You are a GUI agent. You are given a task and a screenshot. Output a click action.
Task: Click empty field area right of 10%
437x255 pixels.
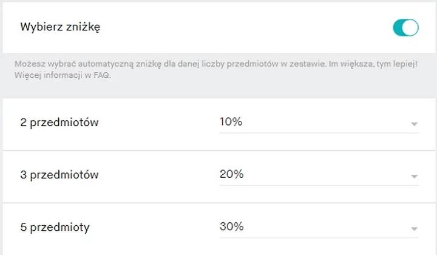click(326, 122)
